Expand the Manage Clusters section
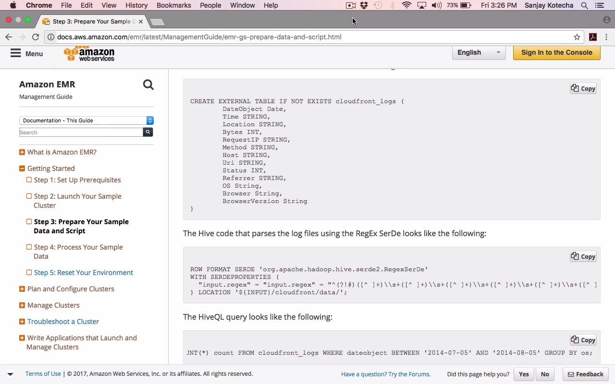The width and height of the screenshot is (615, 384). click(22, 305)
